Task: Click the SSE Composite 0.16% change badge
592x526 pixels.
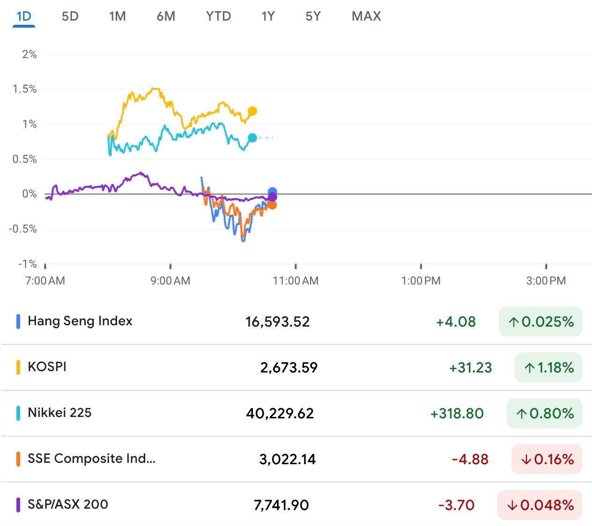Action: 547,459
